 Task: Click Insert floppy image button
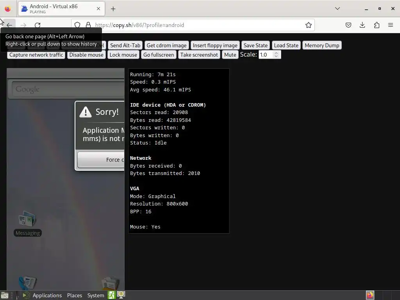tap(215, 45)
